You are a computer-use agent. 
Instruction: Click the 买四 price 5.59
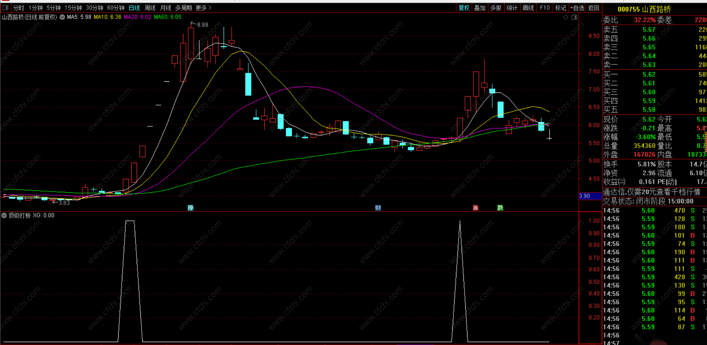(x=649, y=101)
